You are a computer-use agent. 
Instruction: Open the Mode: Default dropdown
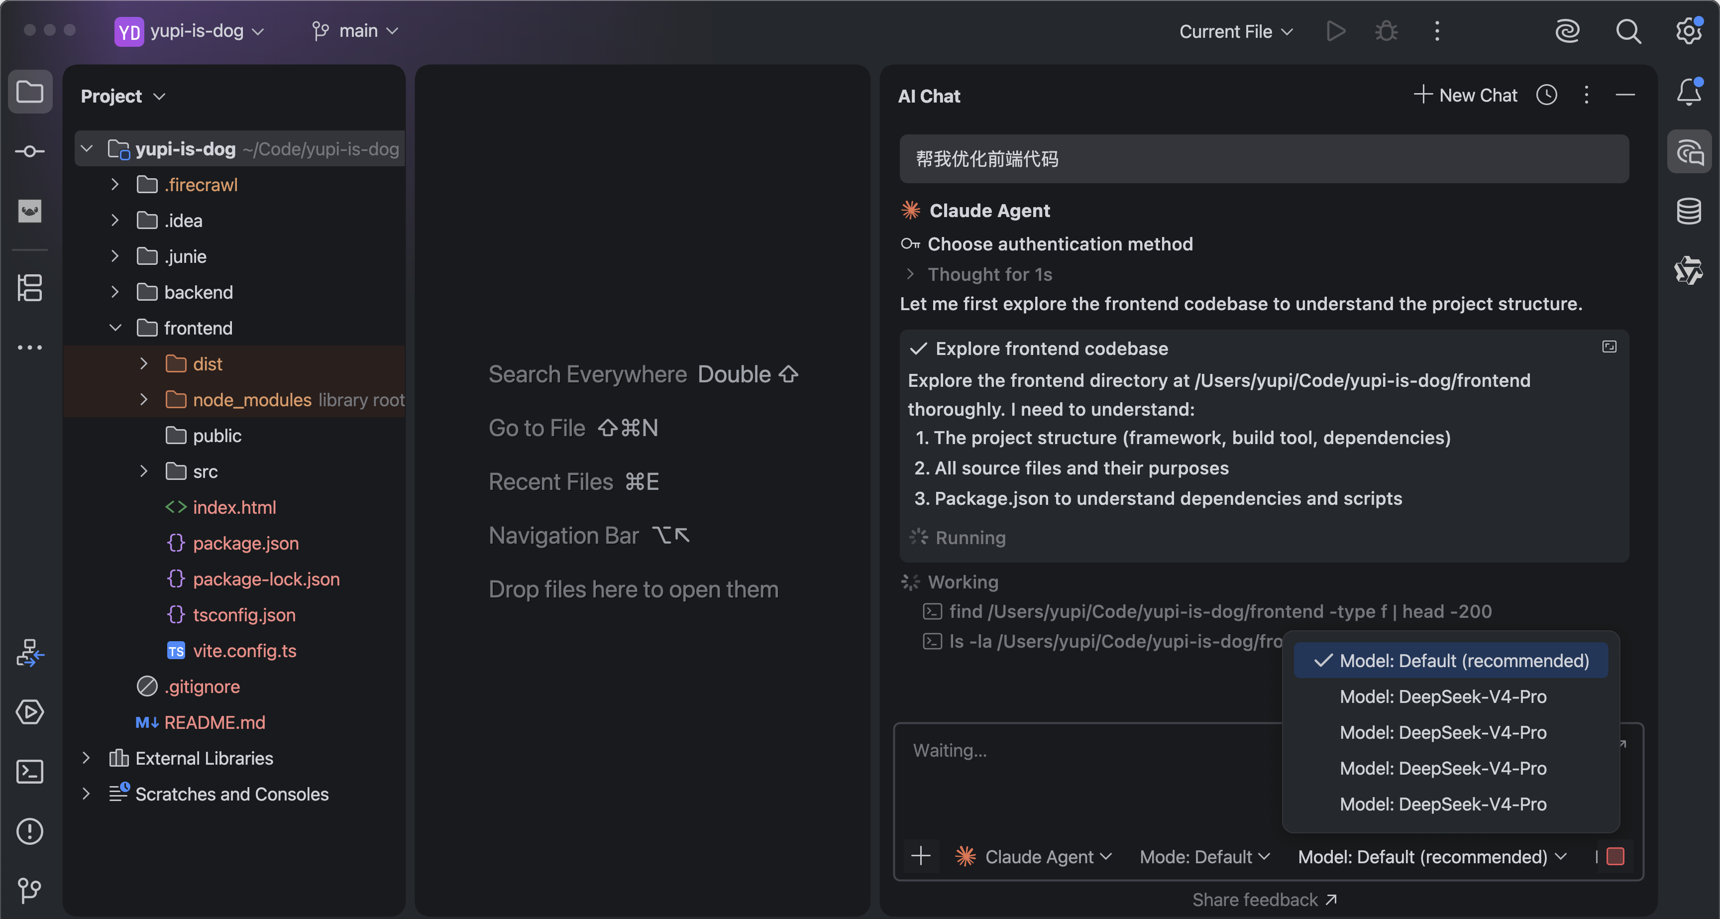[x=1204, y=856]
